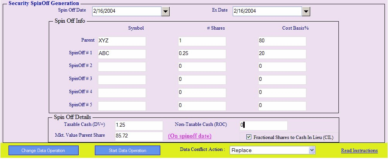
Task: Expand the Data Conflict Action combo box
Action: click(x=312, y=151)
